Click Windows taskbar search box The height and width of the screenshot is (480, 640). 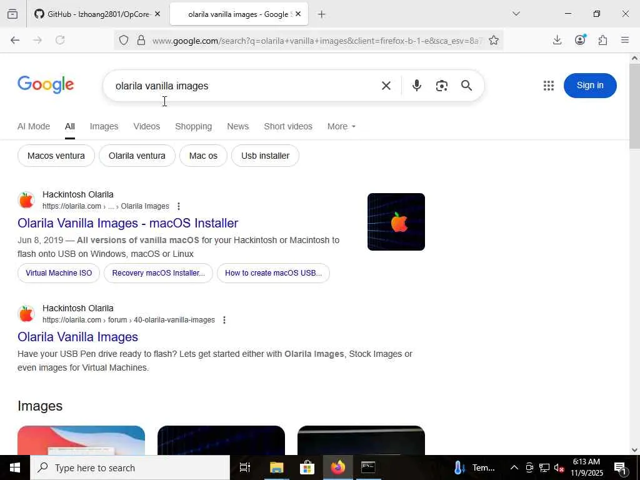click(x=130, y=467)
